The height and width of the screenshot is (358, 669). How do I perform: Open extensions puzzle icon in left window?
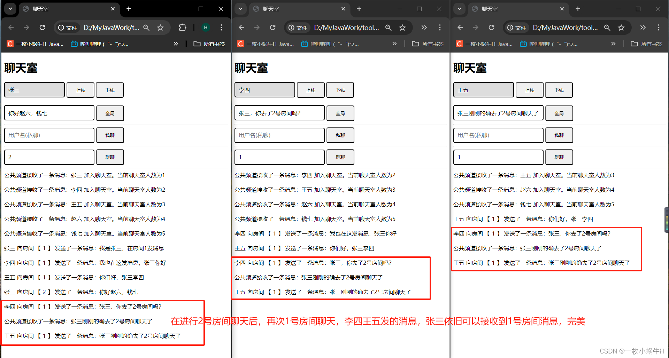tap(183, 27)
